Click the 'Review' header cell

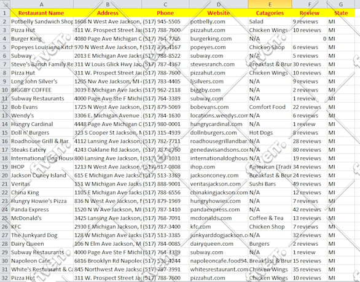pos(310,13)
